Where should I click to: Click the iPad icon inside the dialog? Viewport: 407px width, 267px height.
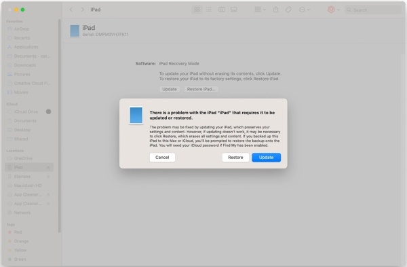(136, 115)
